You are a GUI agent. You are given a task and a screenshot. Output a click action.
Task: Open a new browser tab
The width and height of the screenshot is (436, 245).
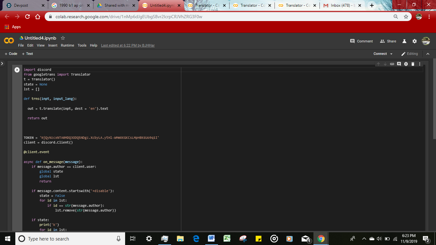[372, 5]
